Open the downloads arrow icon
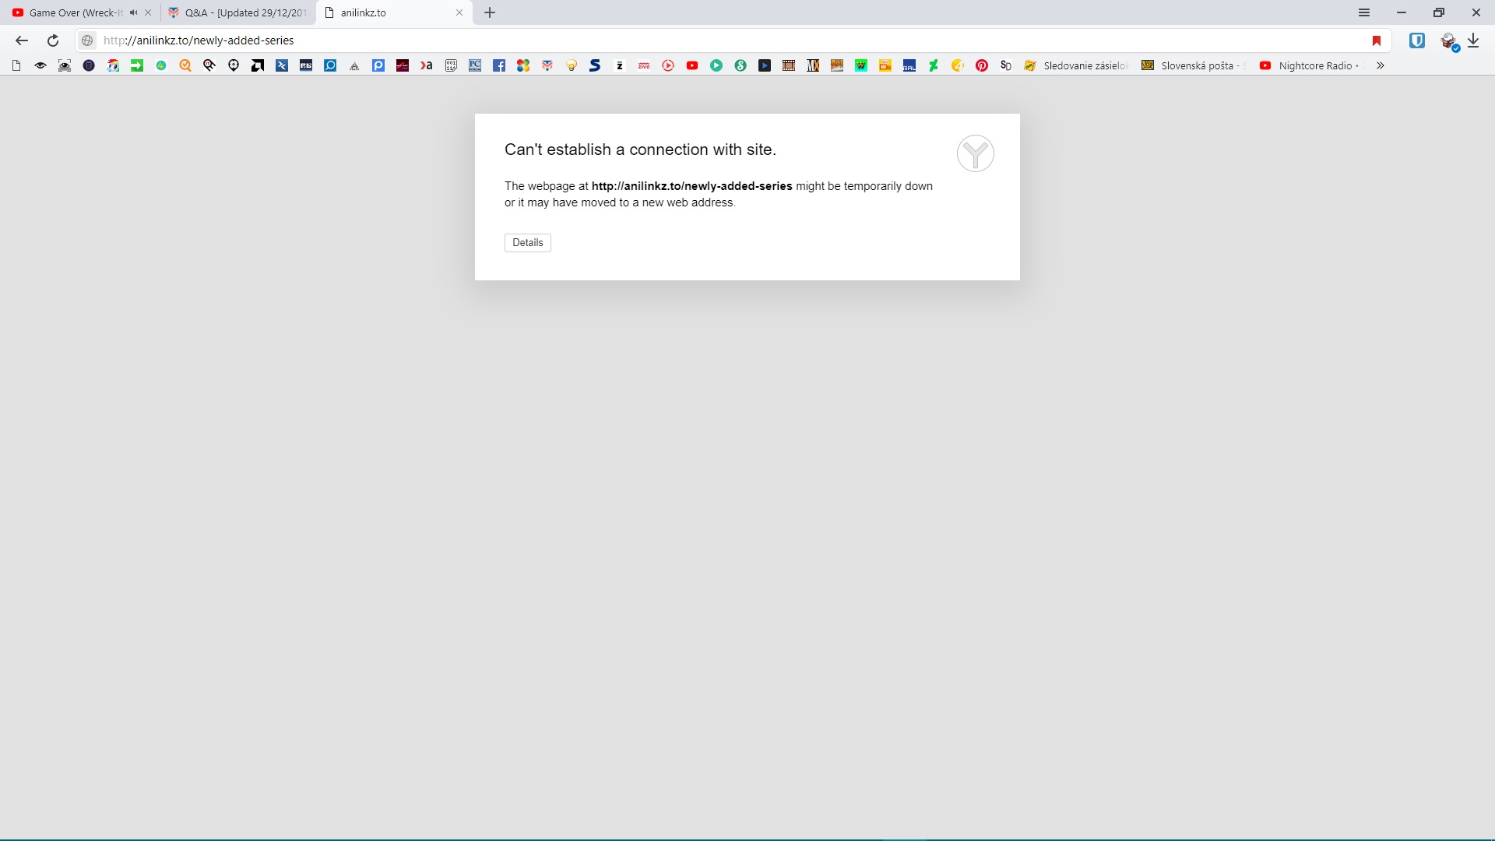 (x=1473, y=40)
